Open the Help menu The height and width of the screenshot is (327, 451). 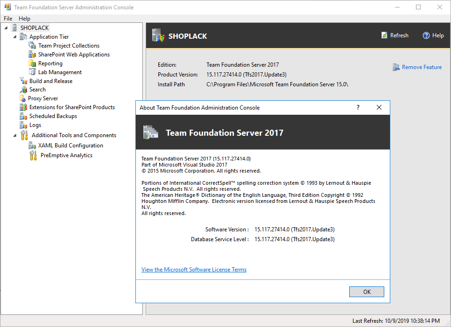(x=24, y=18)
